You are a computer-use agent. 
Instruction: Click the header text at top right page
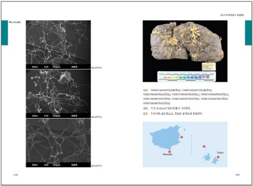click(232, 15)
